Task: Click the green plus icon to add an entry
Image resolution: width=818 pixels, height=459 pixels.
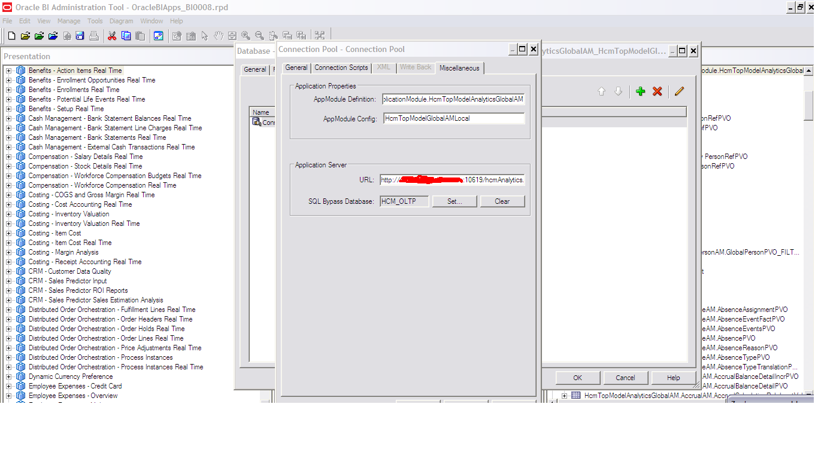Action: [x=640, y=91]
